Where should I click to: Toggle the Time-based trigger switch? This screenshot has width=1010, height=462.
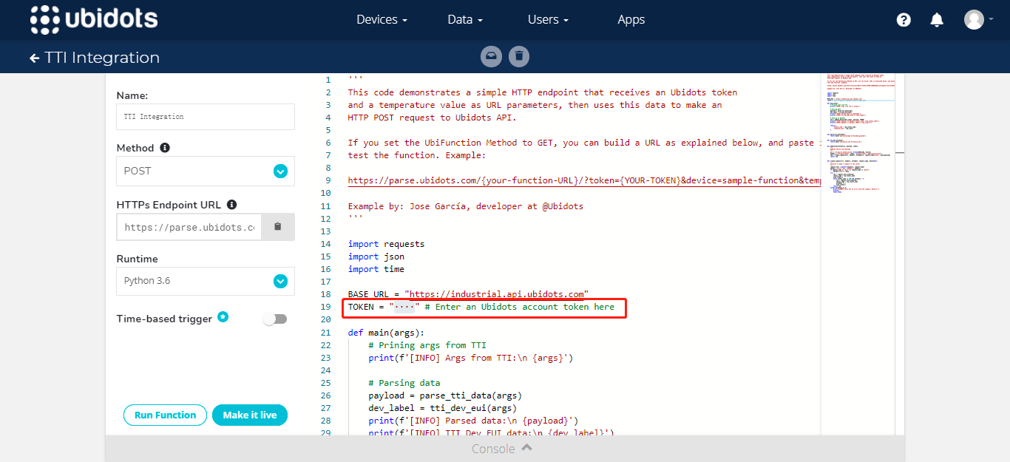(x=275, y=319)
